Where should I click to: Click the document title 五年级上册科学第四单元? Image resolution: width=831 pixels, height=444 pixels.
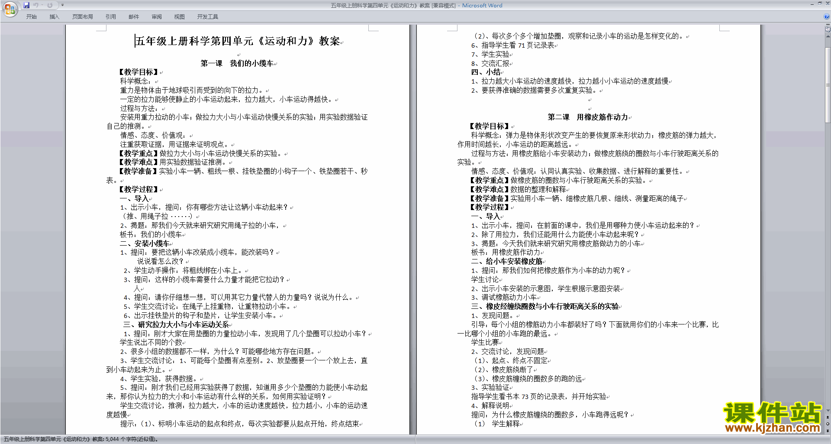[x=238, y=41]
